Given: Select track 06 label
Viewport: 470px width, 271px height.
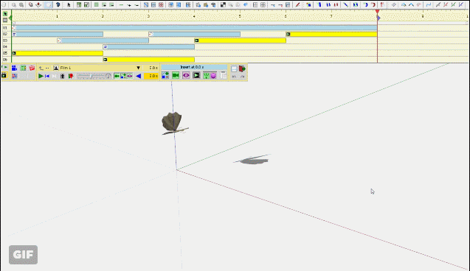Looking at the screenshot, I should pos(5,60).
